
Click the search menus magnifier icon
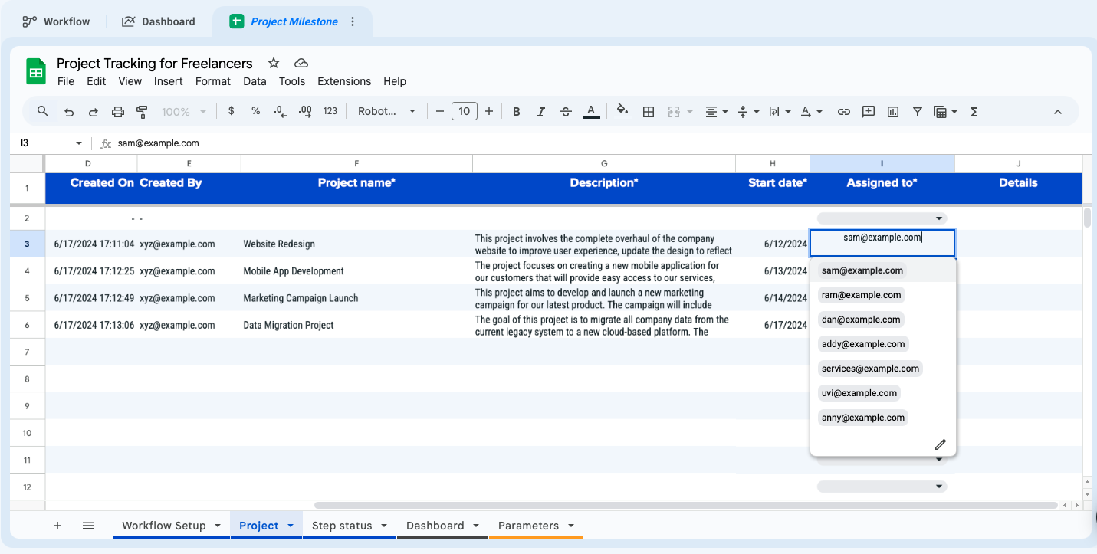click(x=43, y=111)
